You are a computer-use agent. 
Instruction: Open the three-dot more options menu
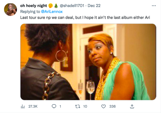[154, 6]
